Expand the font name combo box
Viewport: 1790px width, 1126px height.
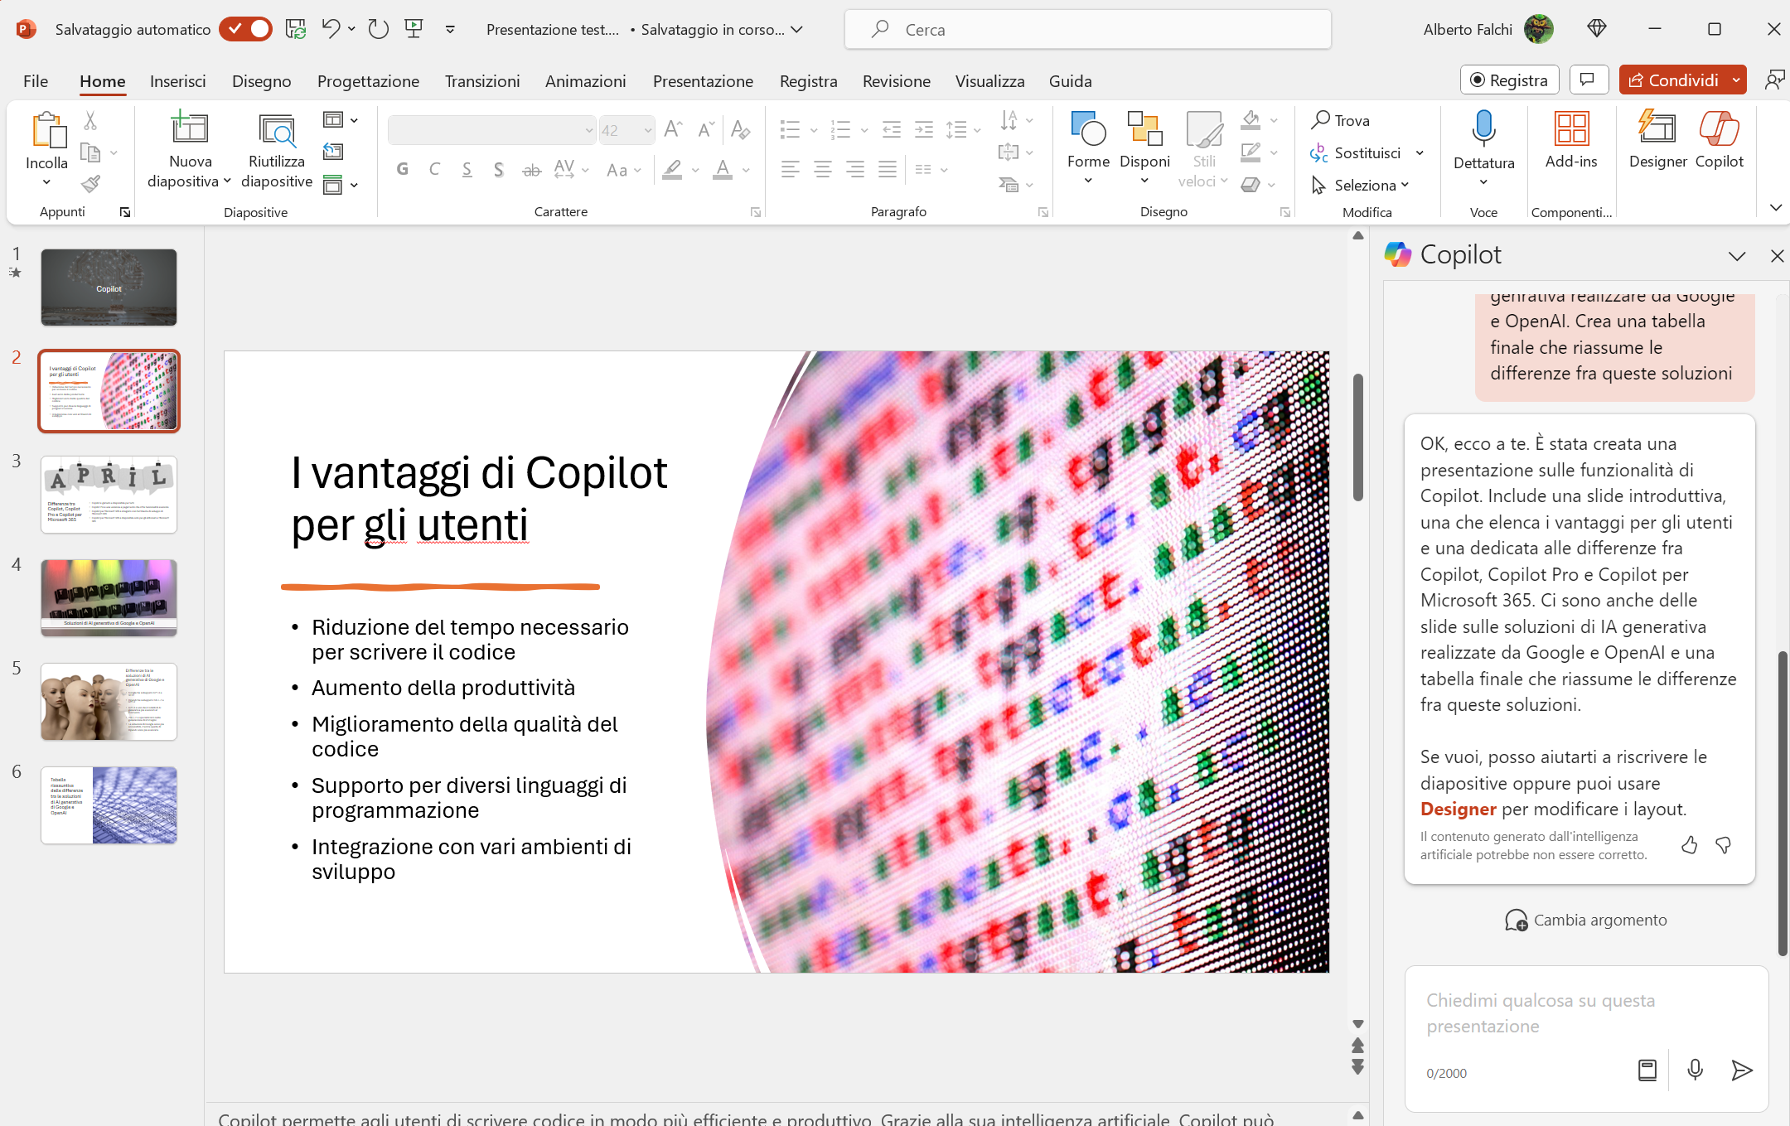[588, 130]
